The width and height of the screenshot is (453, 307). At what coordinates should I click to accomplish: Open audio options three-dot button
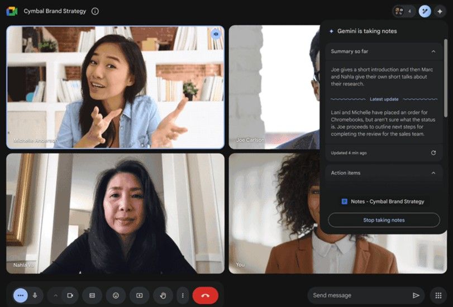tap(21, 295)
